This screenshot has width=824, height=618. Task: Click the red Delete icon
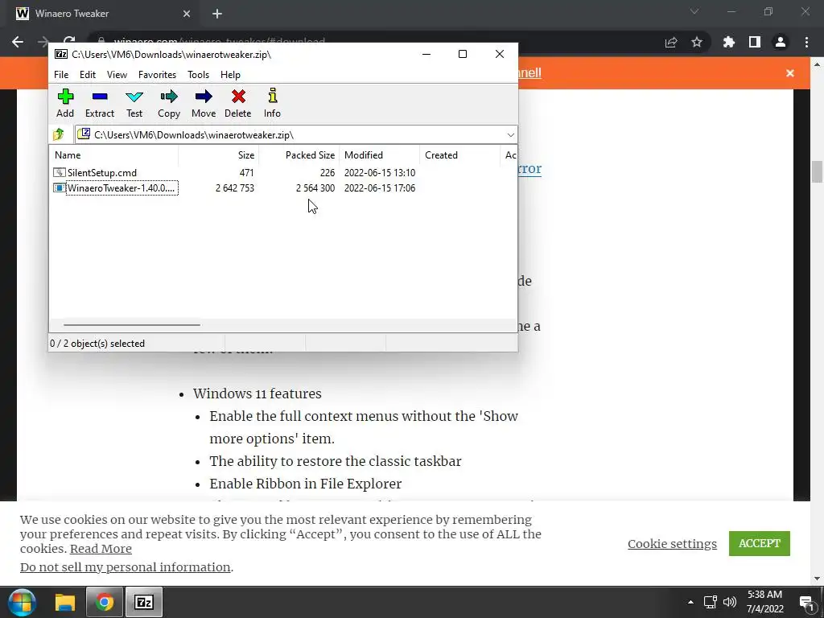(238, 97)
